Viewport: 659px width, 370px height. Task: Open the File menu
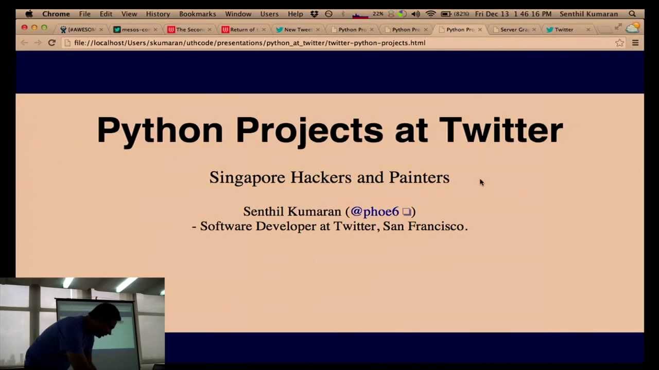click(85, 14)
